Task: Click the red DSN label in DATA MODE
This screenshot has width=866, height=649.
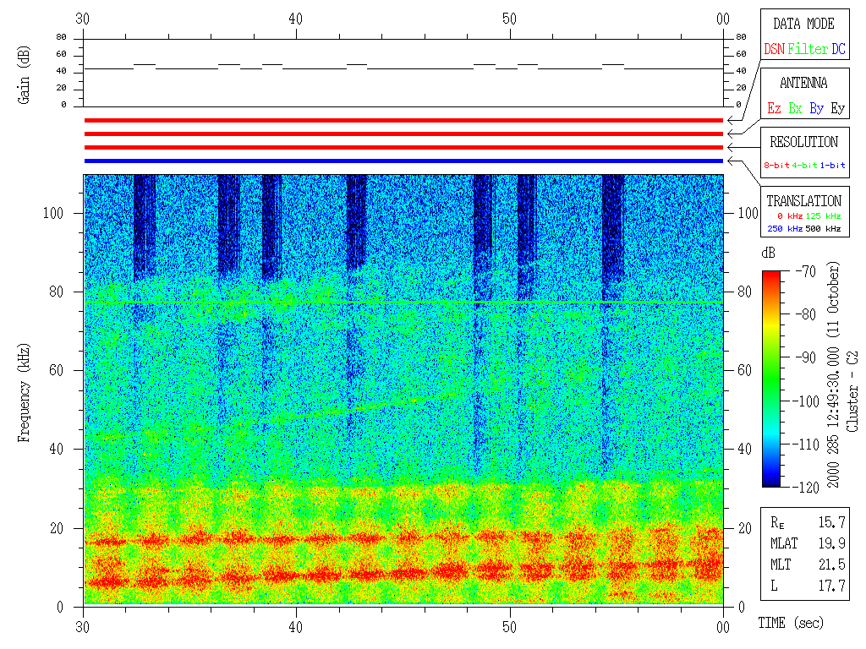Action: [774, 50]
